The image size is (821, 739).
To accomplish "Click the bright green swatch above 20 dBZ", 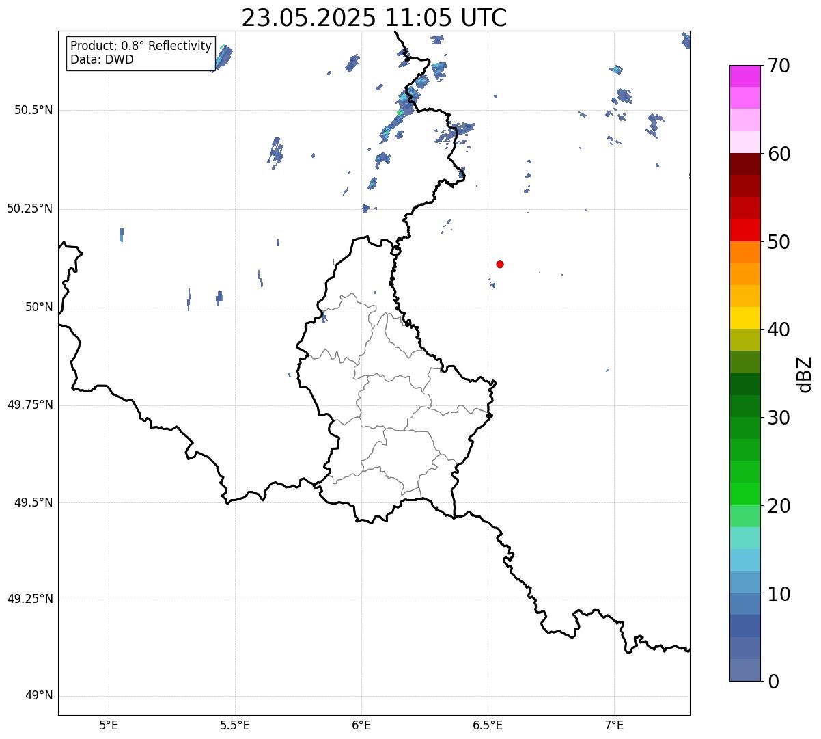I will point(745,494).
